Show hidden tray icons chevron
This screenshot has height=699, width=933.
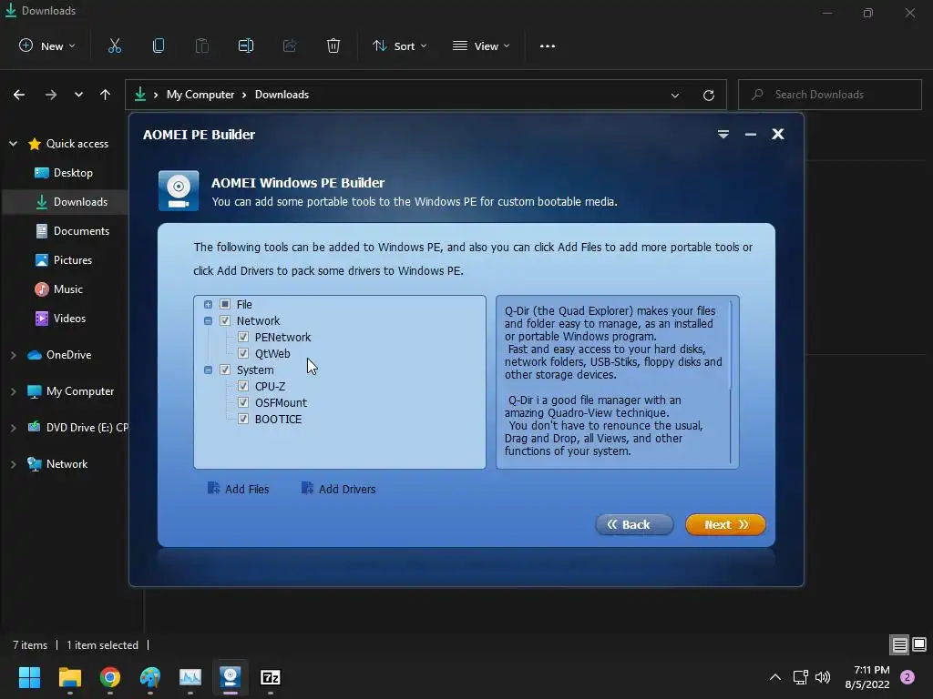(x=775, y=677)
